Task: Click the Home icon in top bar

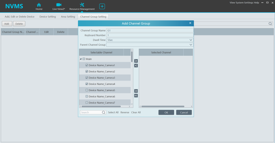Action: pyautogui.click(x=39, y=5)
